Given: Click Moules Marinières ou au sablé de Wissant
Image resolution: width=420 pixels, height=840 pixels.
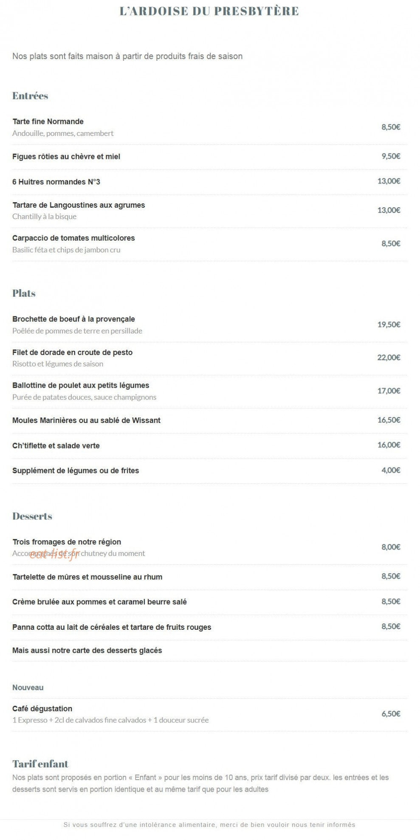Looking at the screenshot, I should tap(87, 420).
